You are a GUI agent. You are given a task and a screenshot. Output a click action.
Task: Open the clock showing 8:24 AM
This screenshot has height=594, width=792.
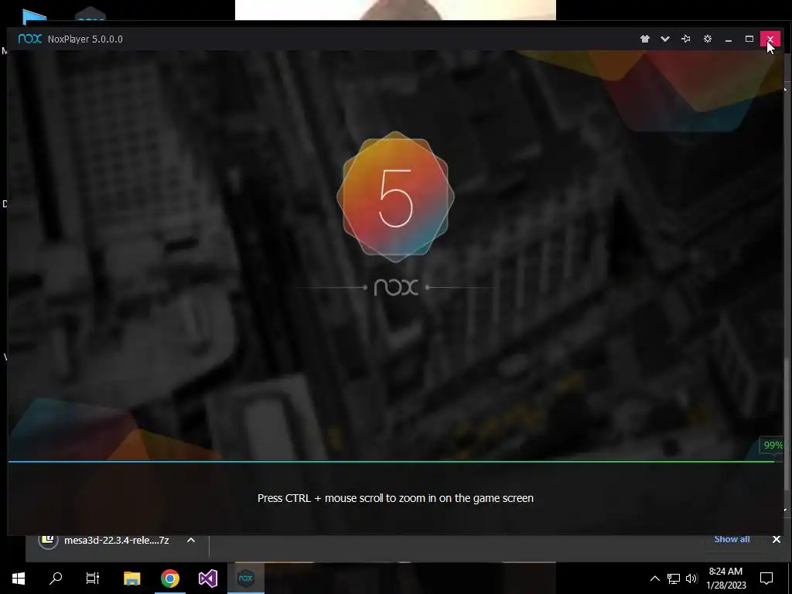pyautogui.click(x=725, y=579)
